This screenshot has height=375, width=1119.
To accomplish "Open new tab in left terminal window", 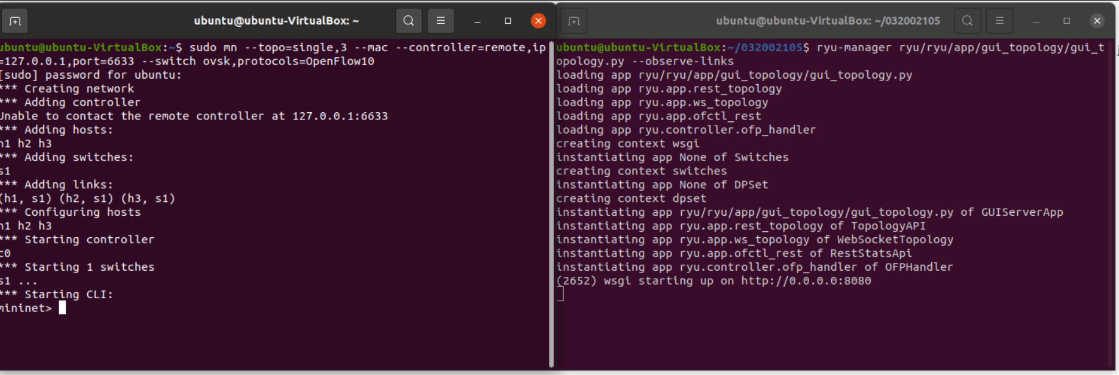I will click(x=15, y=21).
